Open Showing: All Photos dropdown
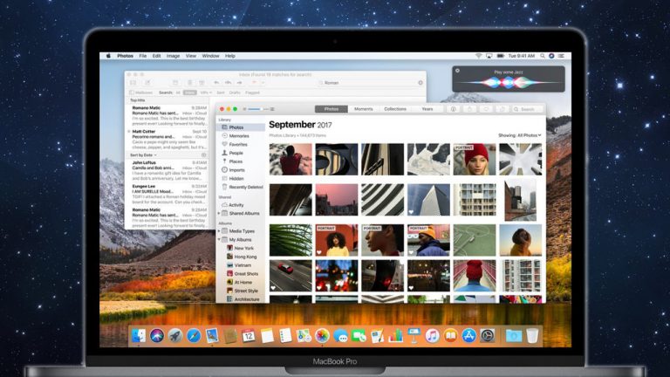Image resolution: width=670 pixels, height=377 pixels. pos(520,135)
